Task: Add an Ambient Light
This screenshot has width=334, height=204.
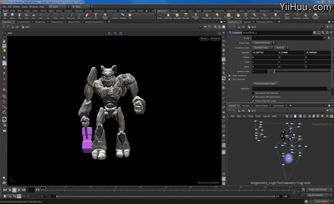Action: click(x=275, y=16)
